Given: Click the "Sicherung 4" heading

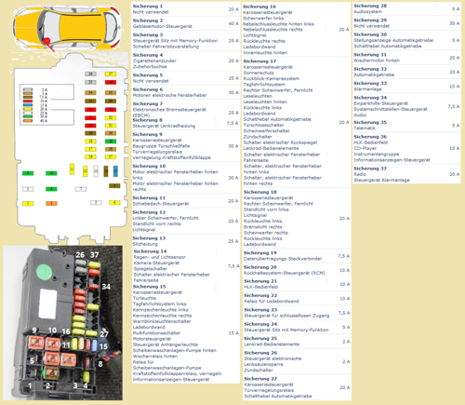Looking at the screenshot, I should pyautogui.click(x=148, y=55).
